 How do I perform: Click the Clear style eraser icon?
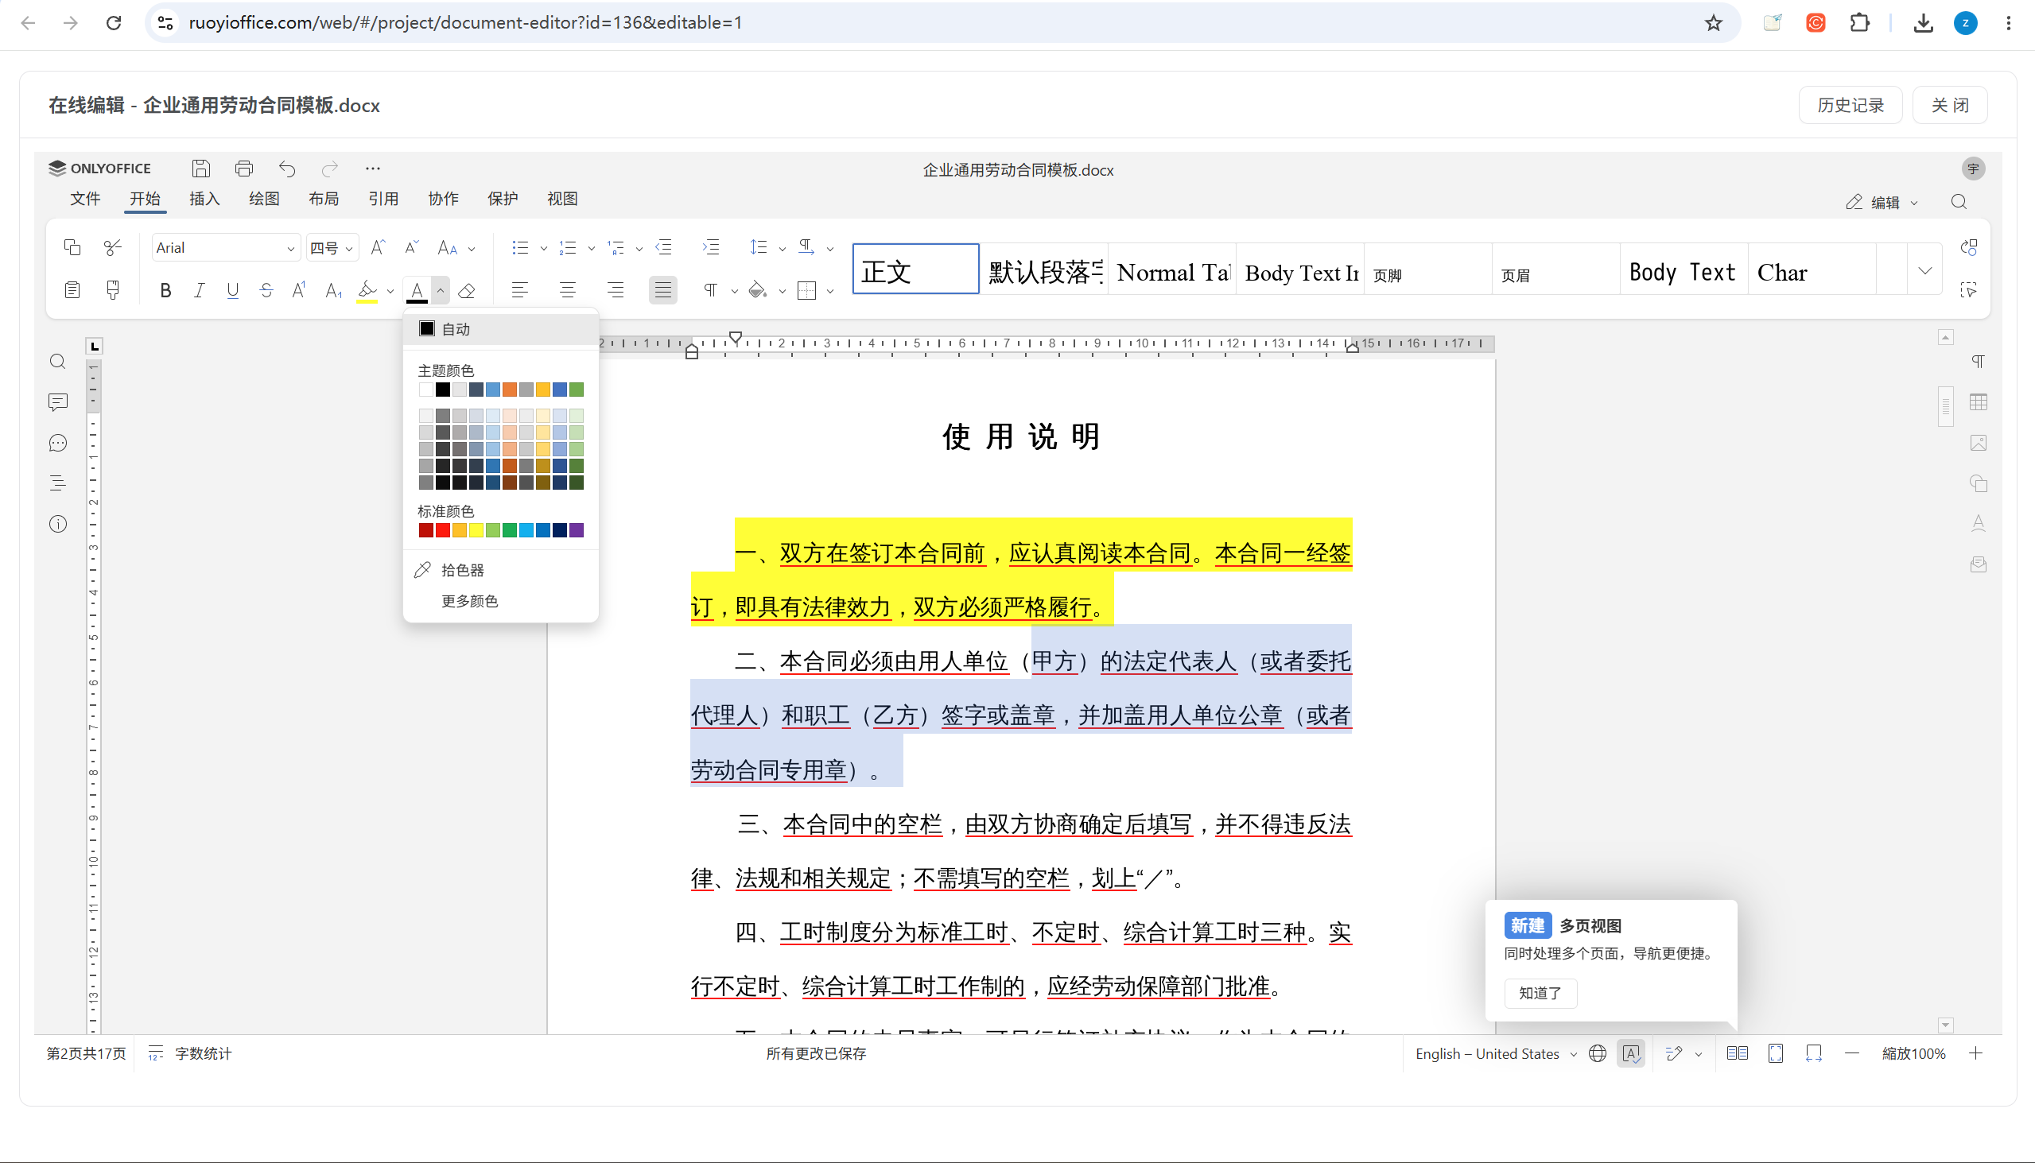467,291
